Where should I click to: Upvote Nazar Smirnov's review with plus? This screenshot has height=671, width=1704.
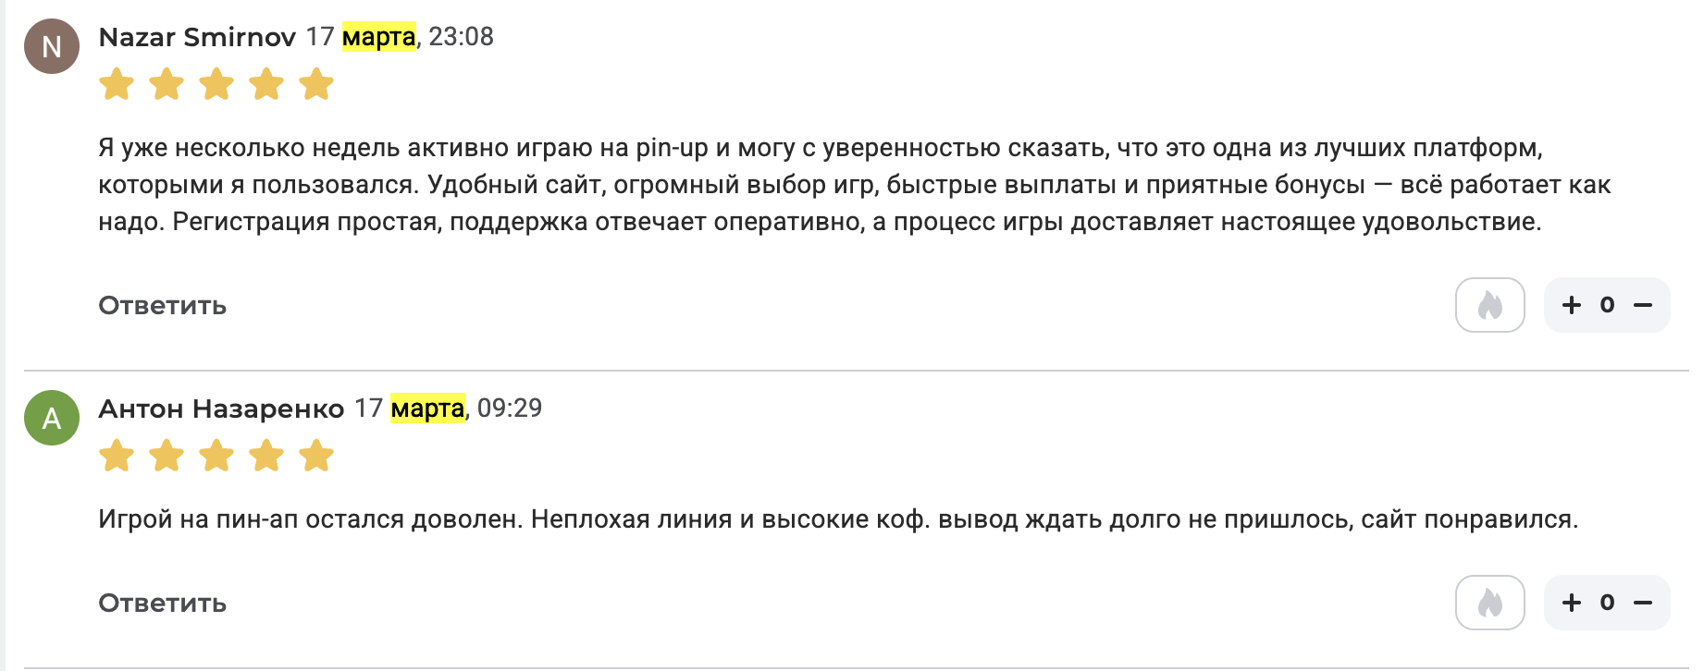coord(1571,305)
